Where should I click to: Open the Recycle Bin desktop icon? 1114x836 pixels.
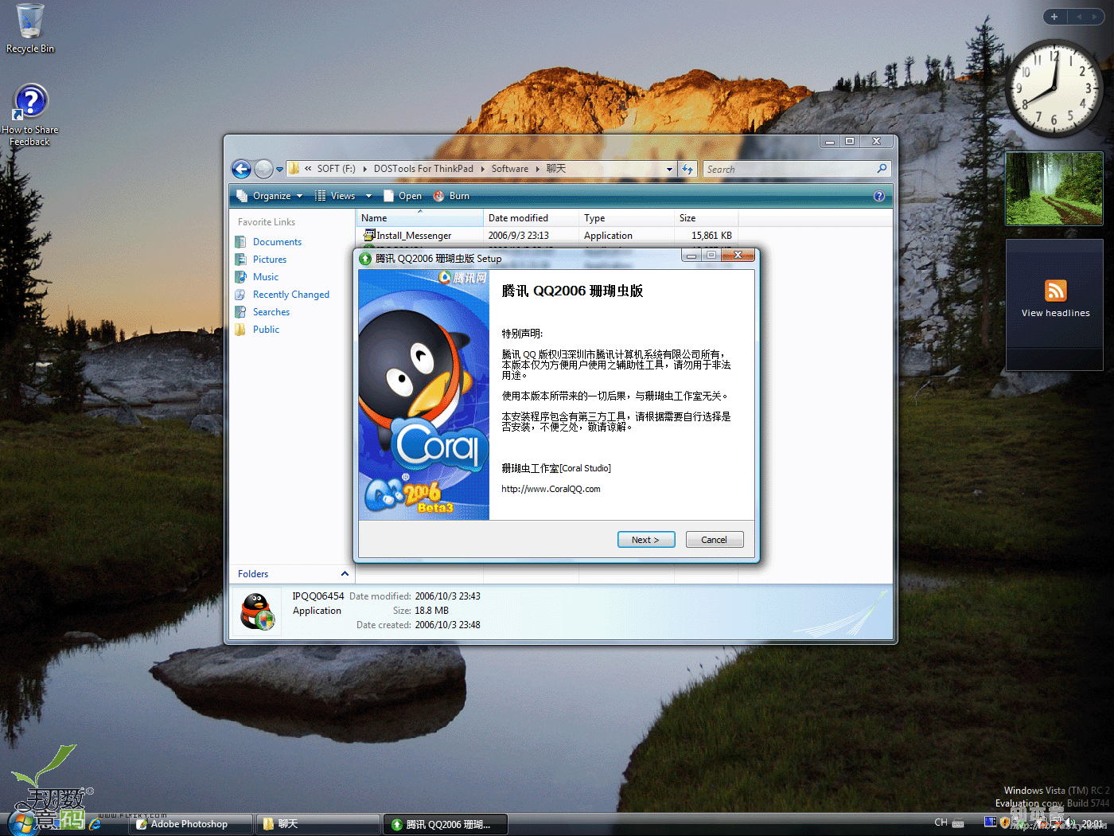click(30, 29)
